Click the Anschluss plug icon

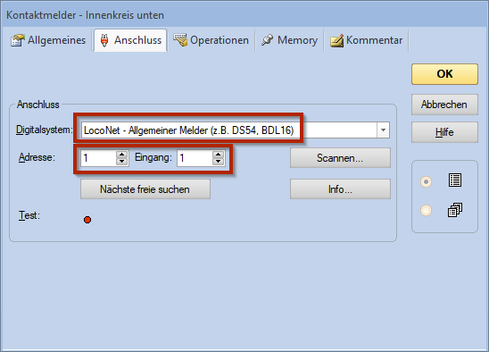tap(104, 40)
